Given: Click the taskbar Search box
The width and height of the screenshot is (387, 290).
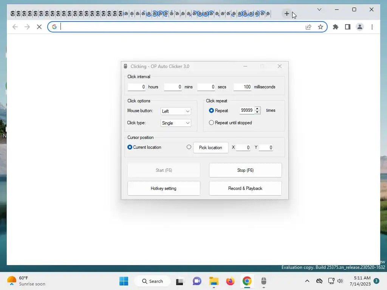Looking at the screenshot, I should (152, 281).
